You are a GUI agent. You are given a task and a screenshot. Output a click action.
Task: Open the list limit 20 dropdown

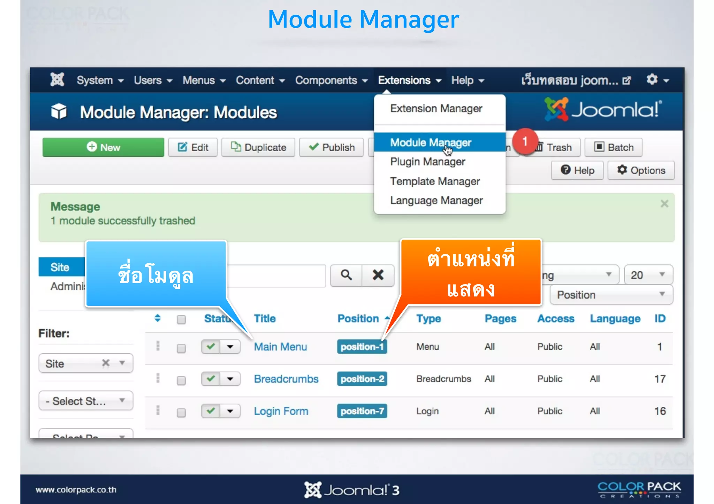(x=648, y=275)
